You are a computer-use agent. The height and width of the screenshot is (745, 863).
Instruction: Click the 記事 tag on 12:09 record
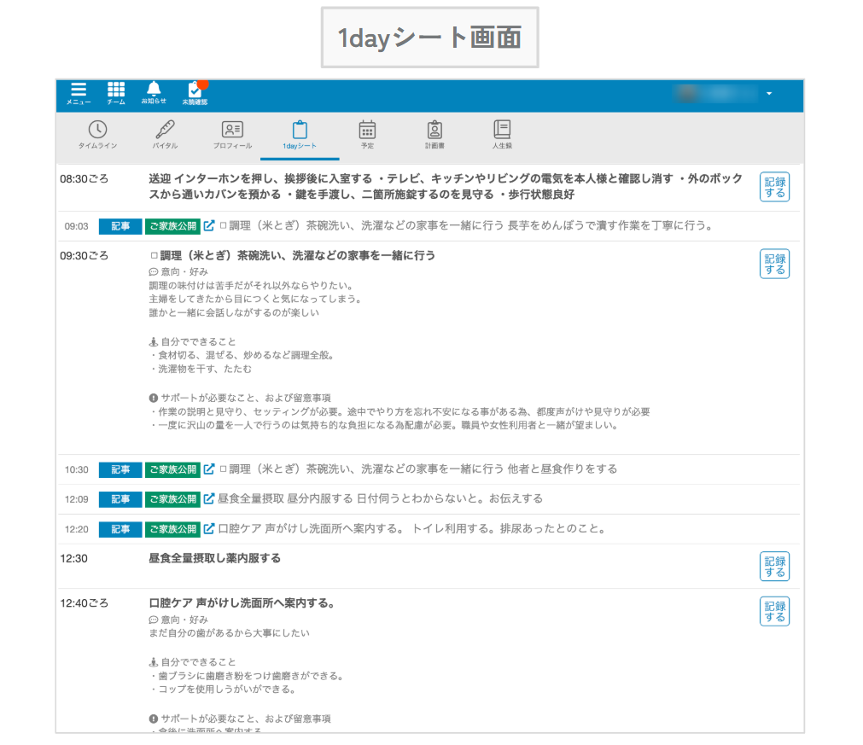point(120,499)
